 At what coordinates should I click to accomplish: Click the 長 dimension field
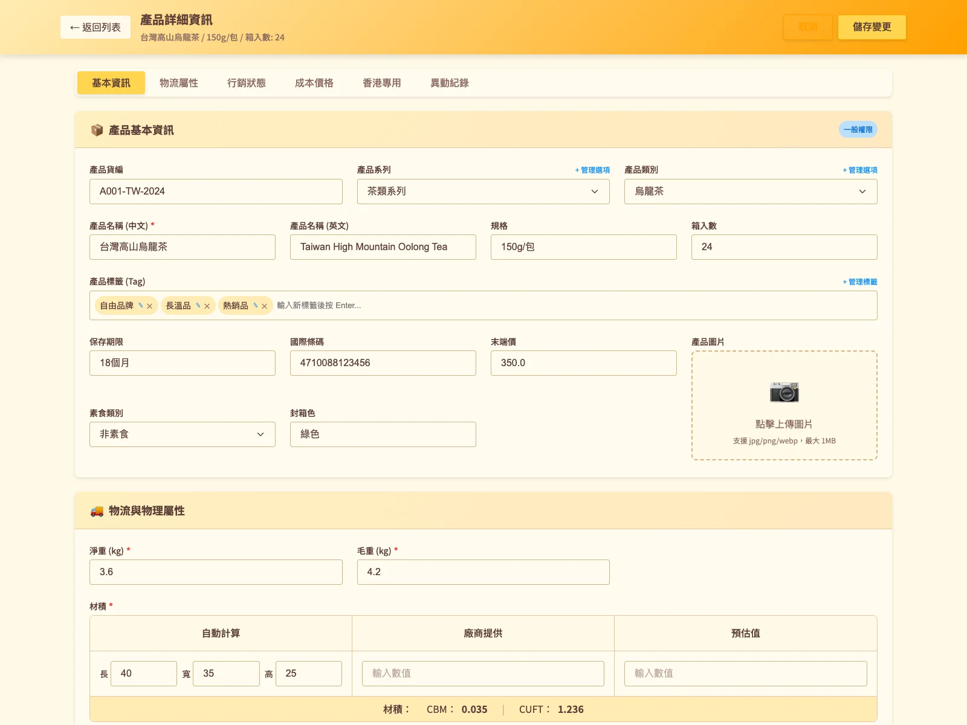pyautogui.click(x=144, y=674)
